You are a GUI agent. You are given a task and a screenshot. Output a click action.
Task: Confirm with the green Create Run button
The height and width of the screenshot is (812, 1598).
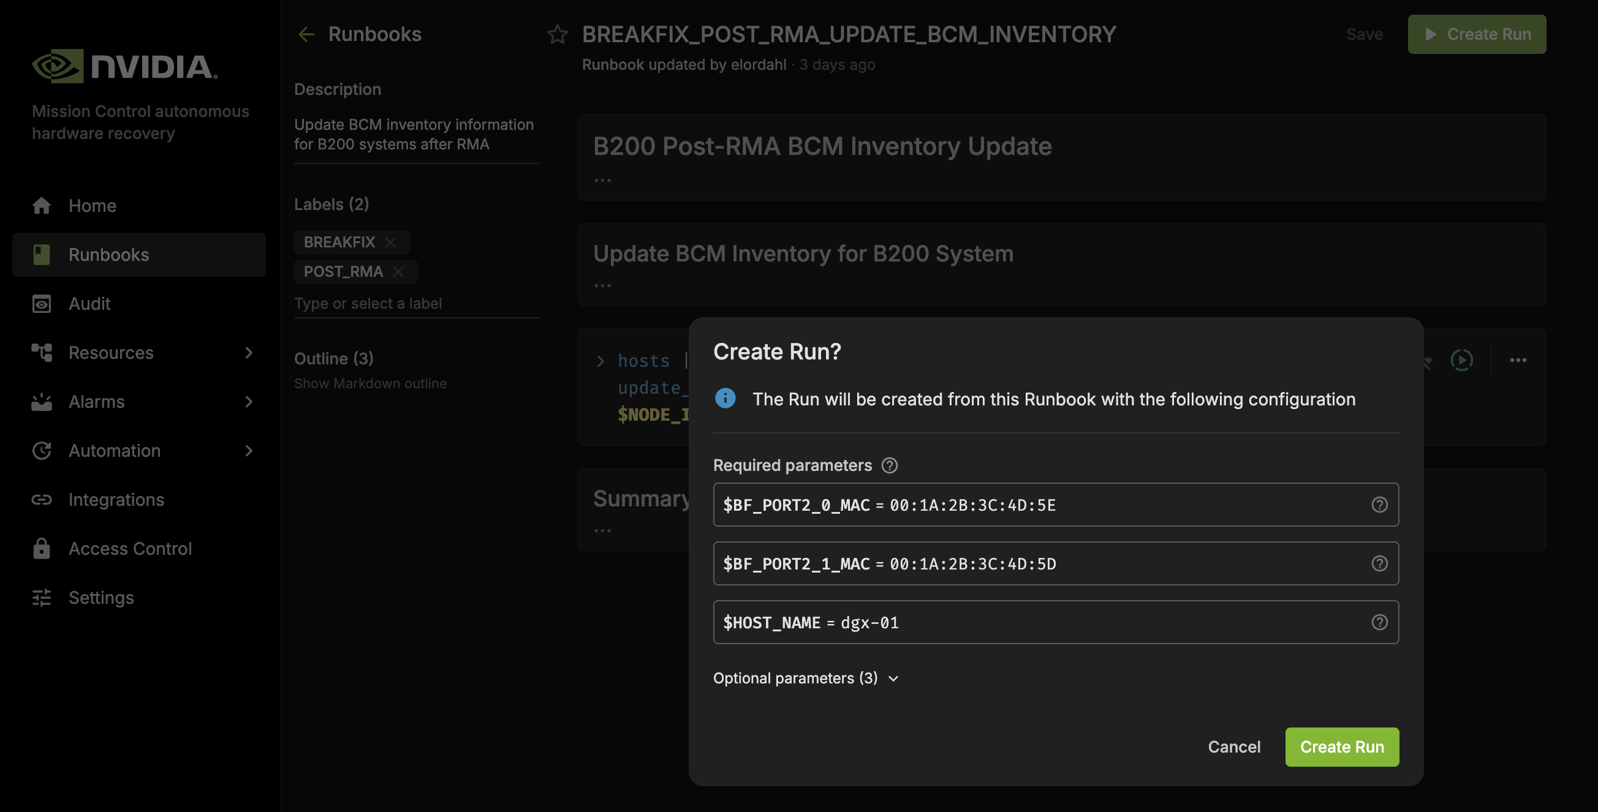coord(1342,747)
